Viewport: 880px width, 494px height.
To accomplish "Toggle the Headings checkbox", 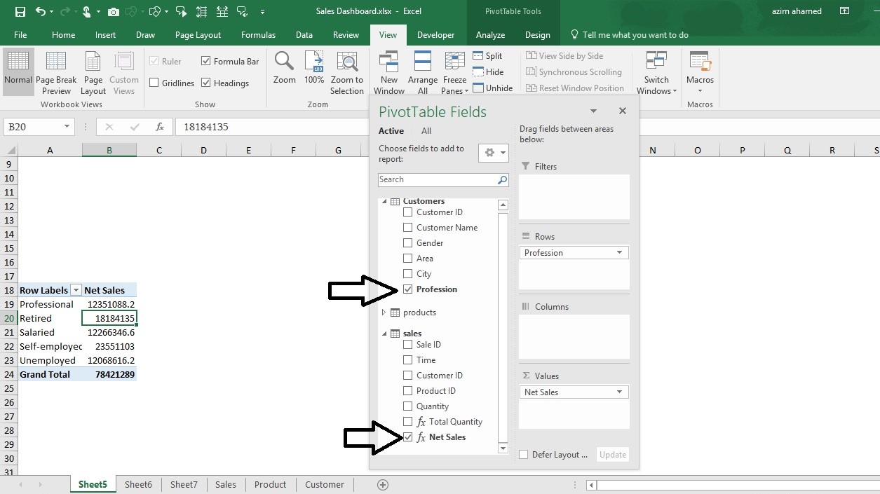I will [x=205, y=83].
